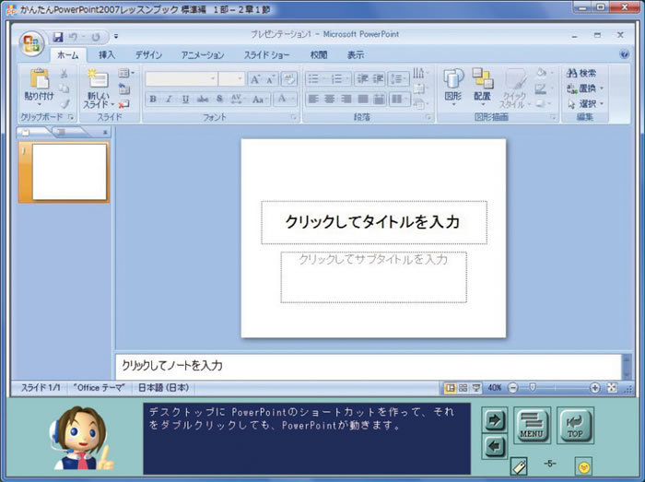Viewport: 645px width, 482px height.
Task: Toggle Text Shadow formatting
Action: (x=219, y=99)
